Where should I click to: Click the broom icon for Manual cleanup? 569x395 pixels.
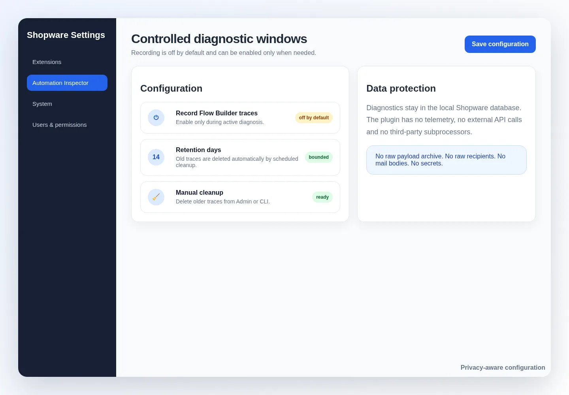click(156, 197)
